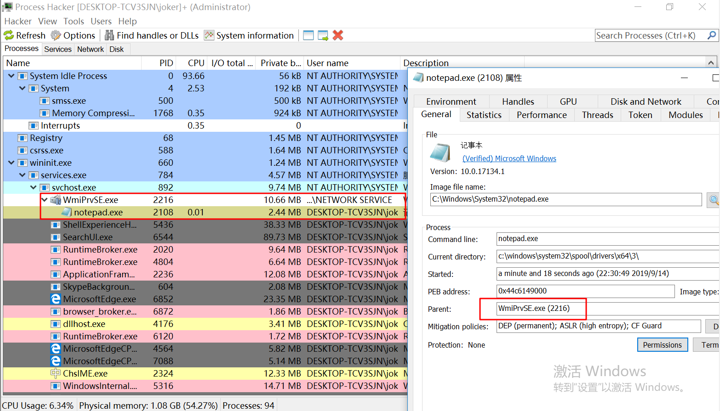This screenshot has height=411, width=720.
Task: Collapse the svchost.exe node
Action: (x=33, y=187)
